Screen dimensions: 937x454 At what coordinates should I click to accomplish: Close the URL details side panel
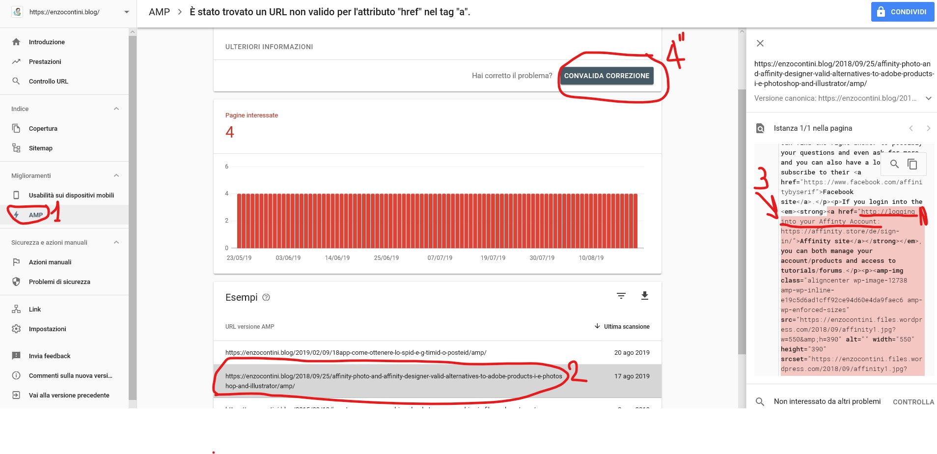click(760, 43)
